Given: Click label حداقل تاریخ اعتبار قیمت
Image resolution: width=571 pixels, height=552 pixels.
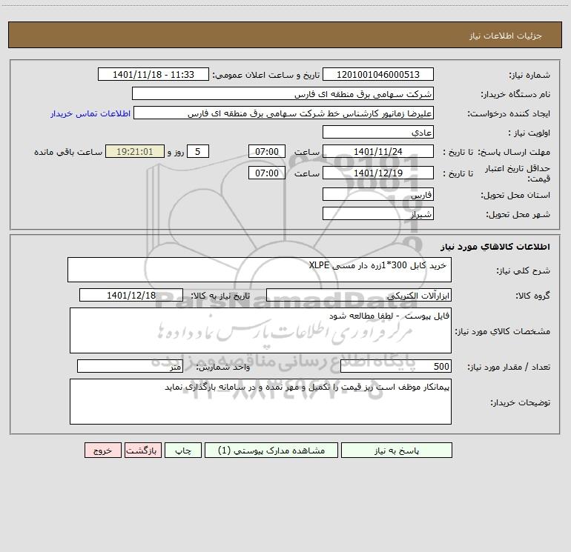Looking at the screenshot, I should coord(518,173).
